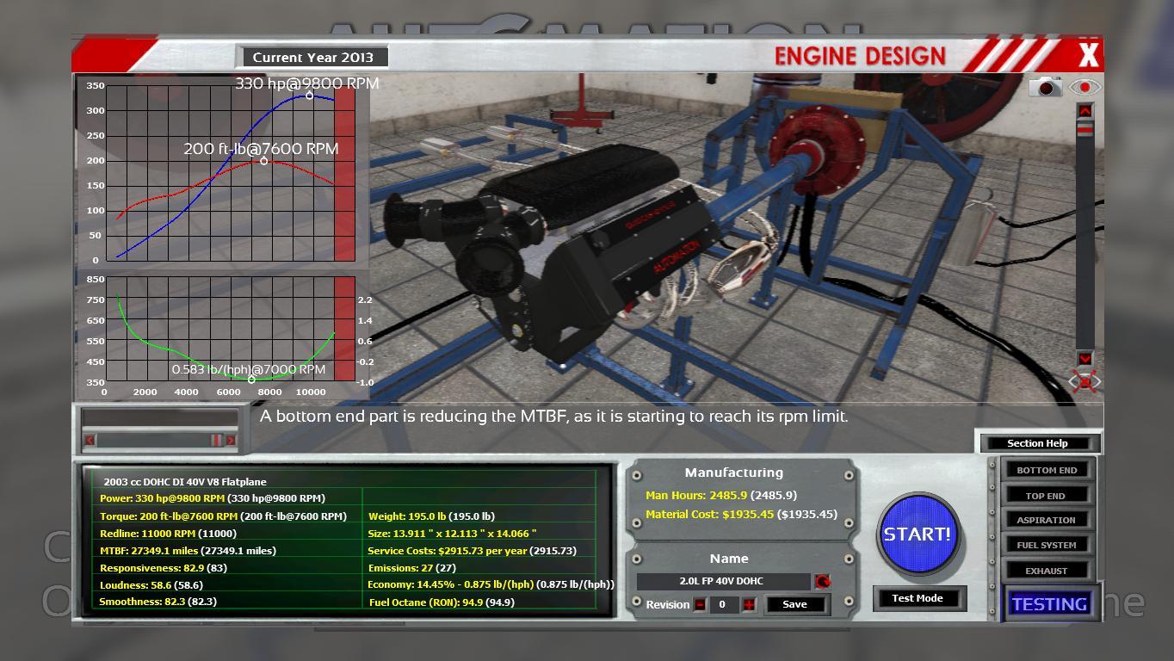Toggle Test Mode
The width and height of the screenshot is (1174, 661).
(x=917, y=598)
